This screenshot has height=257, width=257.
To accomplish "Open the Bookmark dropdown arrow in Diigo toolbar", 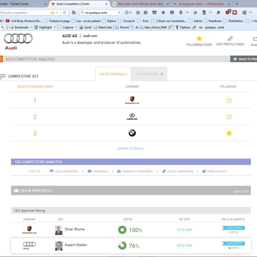I will [x=31, y=27].
